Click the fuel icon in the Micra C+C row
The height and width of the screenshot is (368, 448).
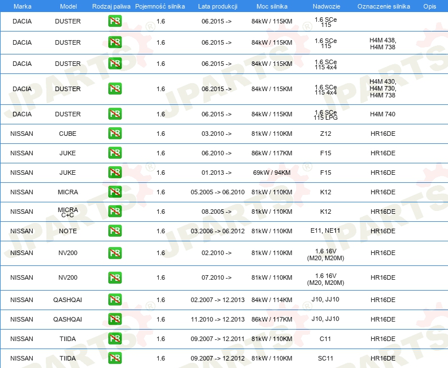[x=115, y=212]
